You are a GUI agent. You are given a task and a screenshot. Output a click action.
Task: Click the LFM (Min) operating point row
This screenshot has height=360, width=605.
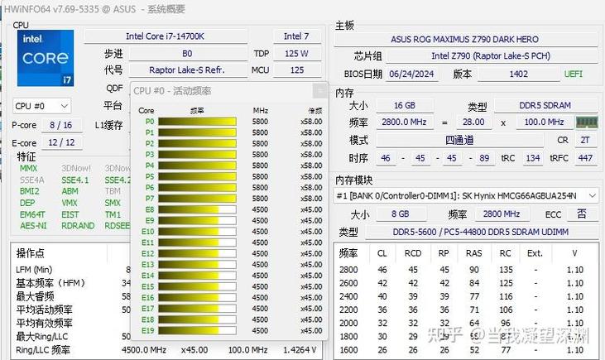(73, 270)
